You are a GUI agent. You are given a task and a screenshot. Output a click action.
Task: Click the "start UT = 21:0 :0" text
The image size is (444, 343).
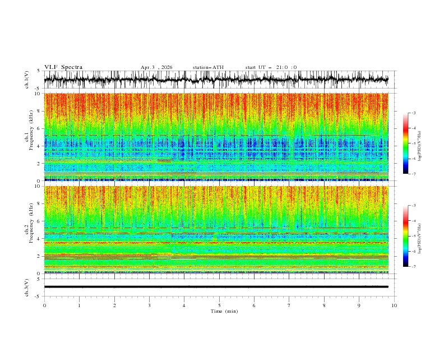point(271,67)
